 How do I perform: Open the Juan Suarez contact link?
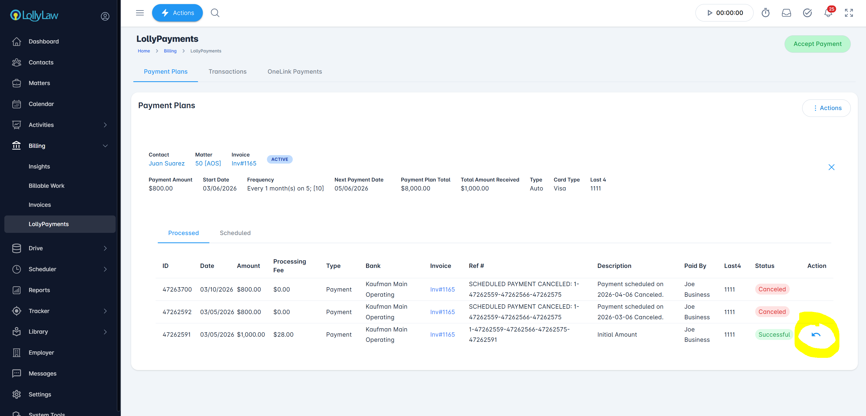click(x=166, y=164)
